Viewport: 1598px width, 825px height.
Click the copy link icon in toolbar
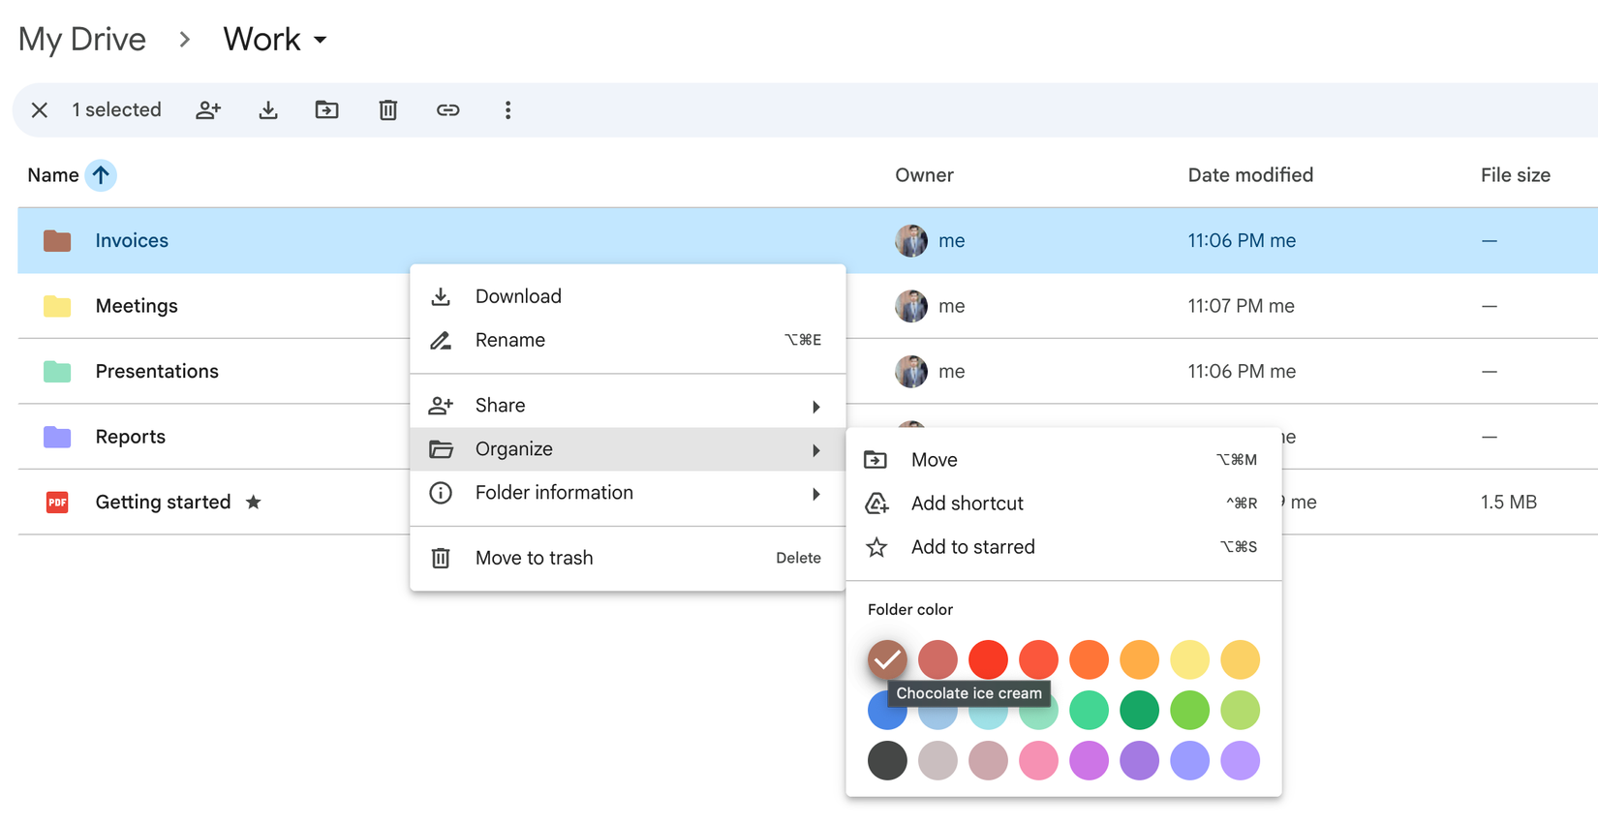[447, 110]
